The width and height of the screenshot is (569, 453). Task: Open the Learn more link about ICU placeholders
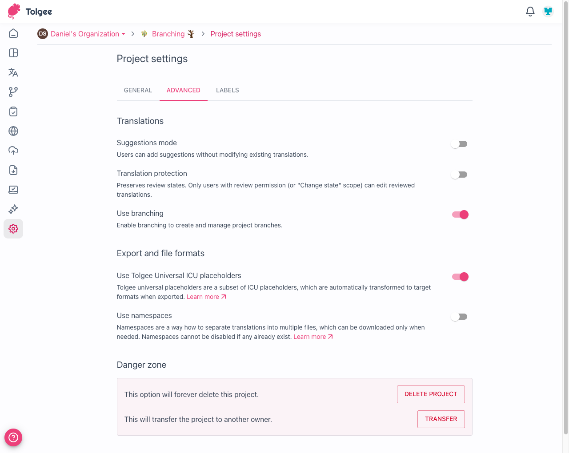click(203, 296)
